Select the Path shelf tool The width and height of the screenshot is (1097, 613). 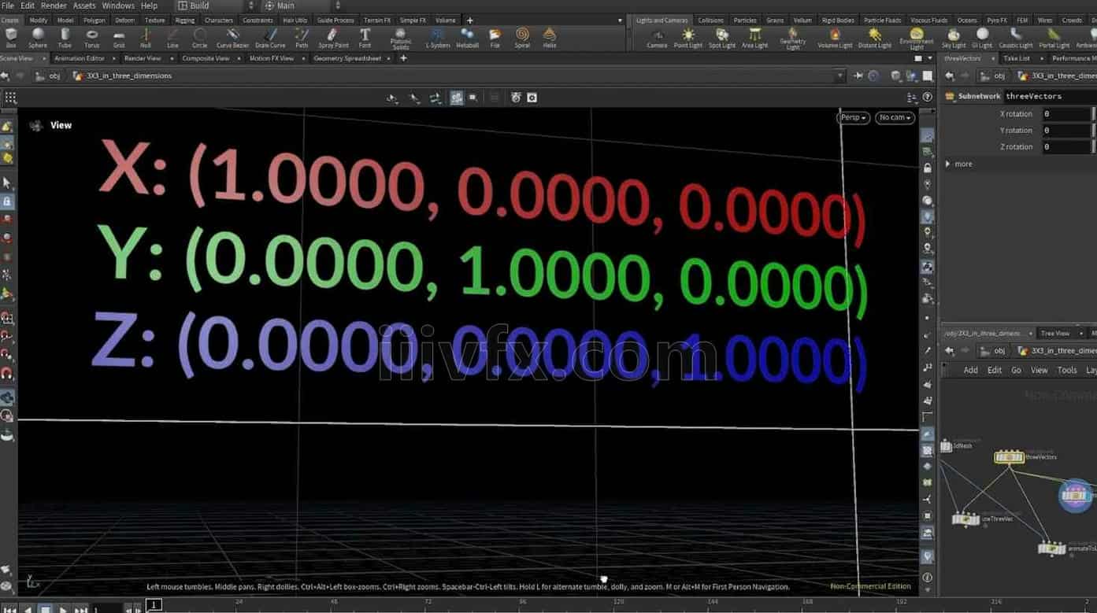302,37
